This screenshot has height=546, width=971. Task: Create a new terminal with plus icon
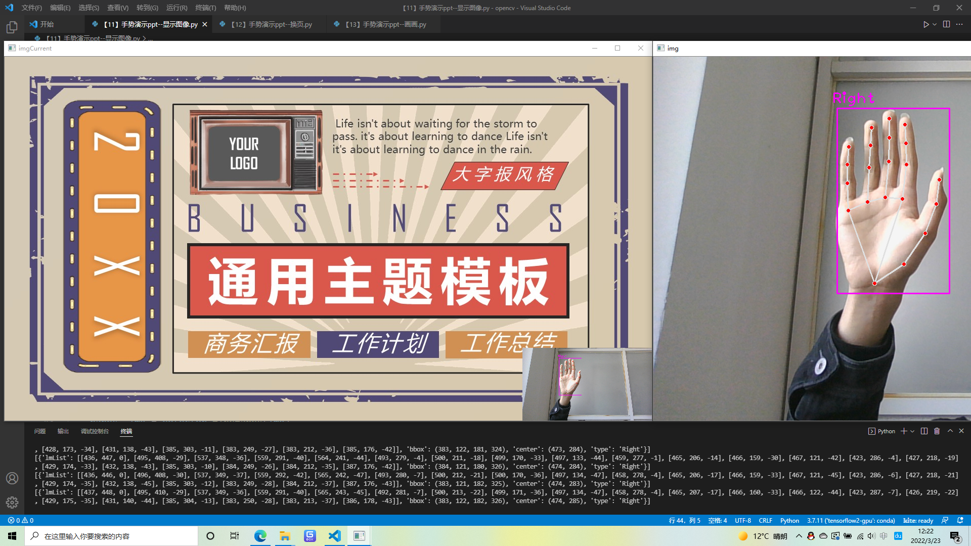coord(904,431)
